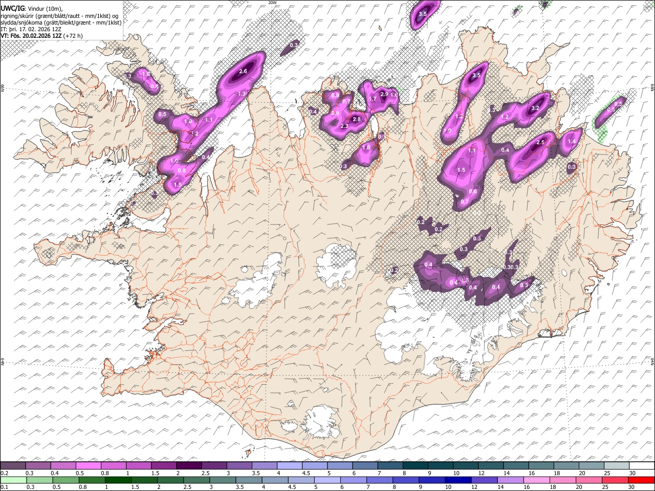Select the dark teal swatch labeled 8 in upper legend

[414, 466]
